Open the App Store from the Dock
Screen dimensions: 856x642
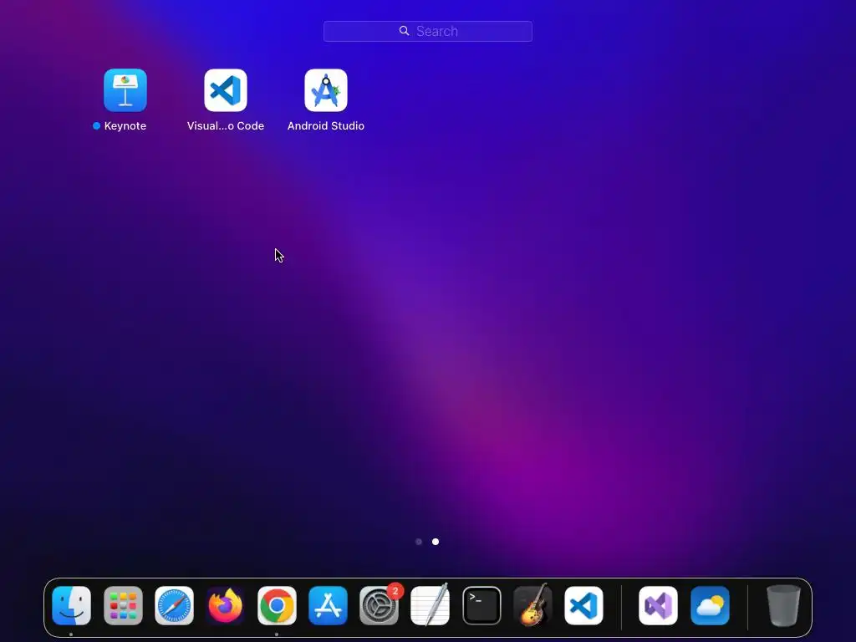click(x=328, y=605)
